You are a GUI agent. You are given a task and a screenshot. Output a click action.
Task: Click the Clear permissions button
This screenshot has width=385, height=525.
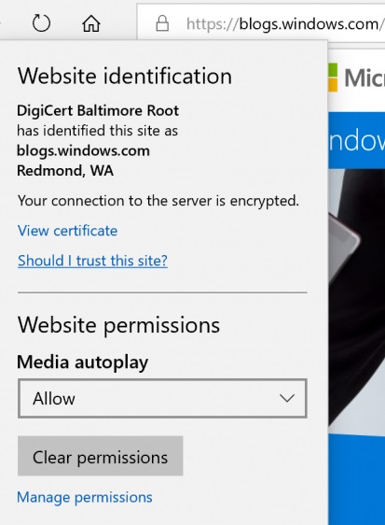pyautogui.click(x=101, y=456)
